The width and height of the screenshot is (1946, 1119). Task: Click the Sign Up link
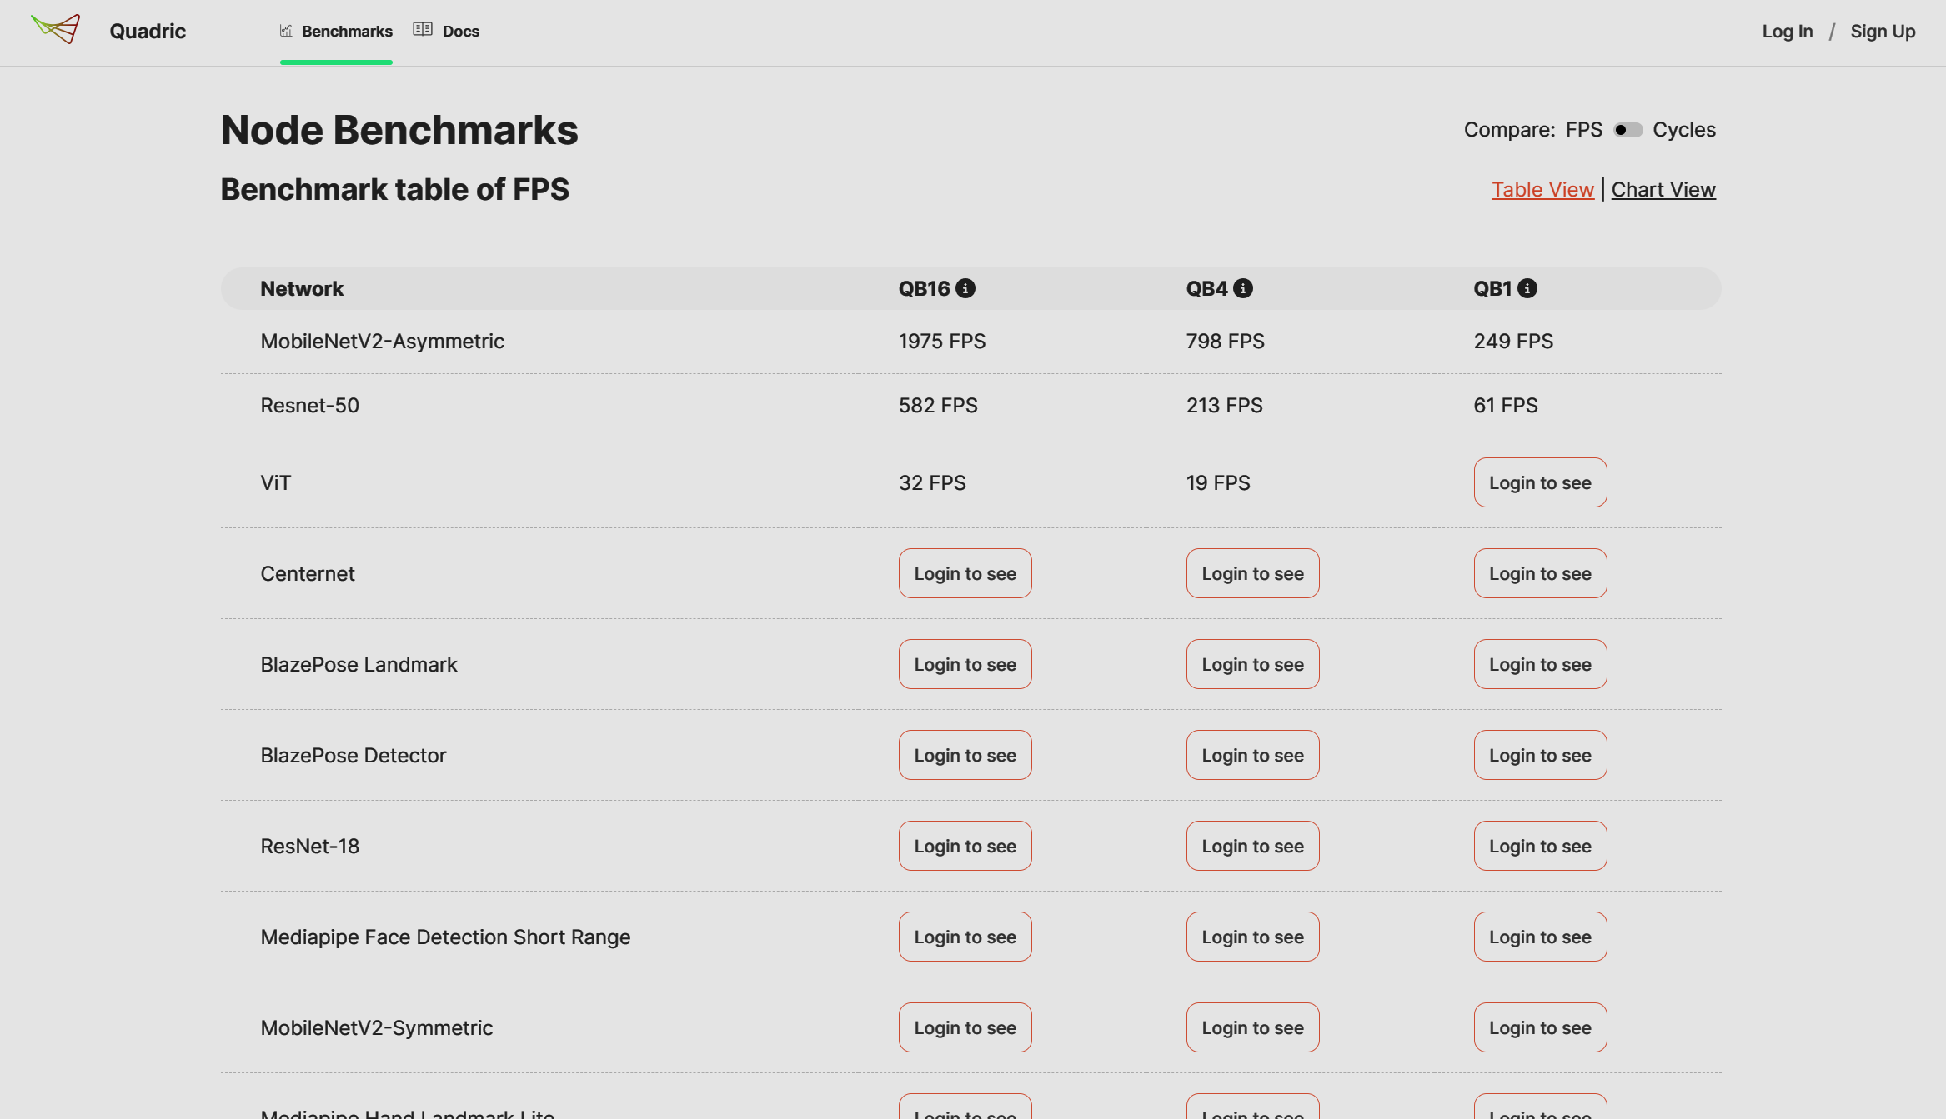(1883, 31)
